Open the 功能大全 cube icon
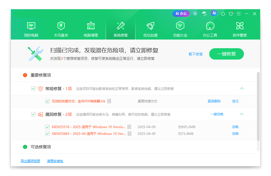 (x=180, y=26)
